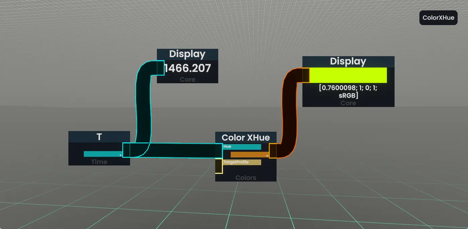This screenshot has width=468, height=229.
Task: Click the TargetProfile input label bar
Action: (242, 162)
